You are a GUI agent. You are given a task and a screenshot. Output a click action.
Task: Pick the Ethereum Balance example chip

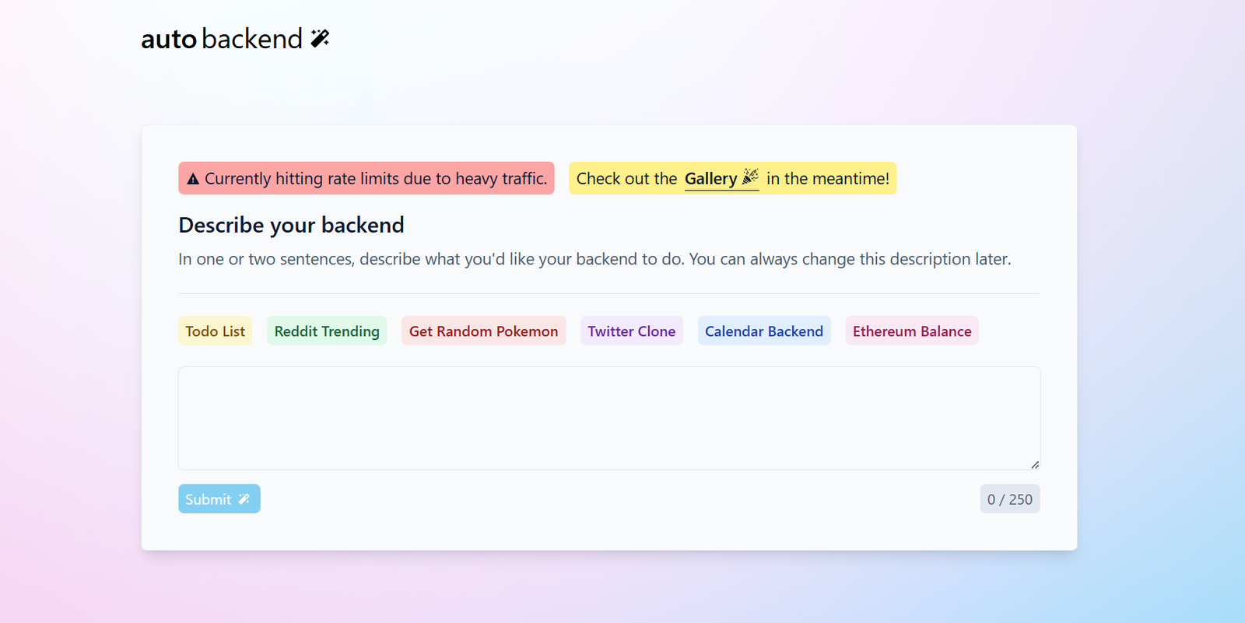(911, 331)
